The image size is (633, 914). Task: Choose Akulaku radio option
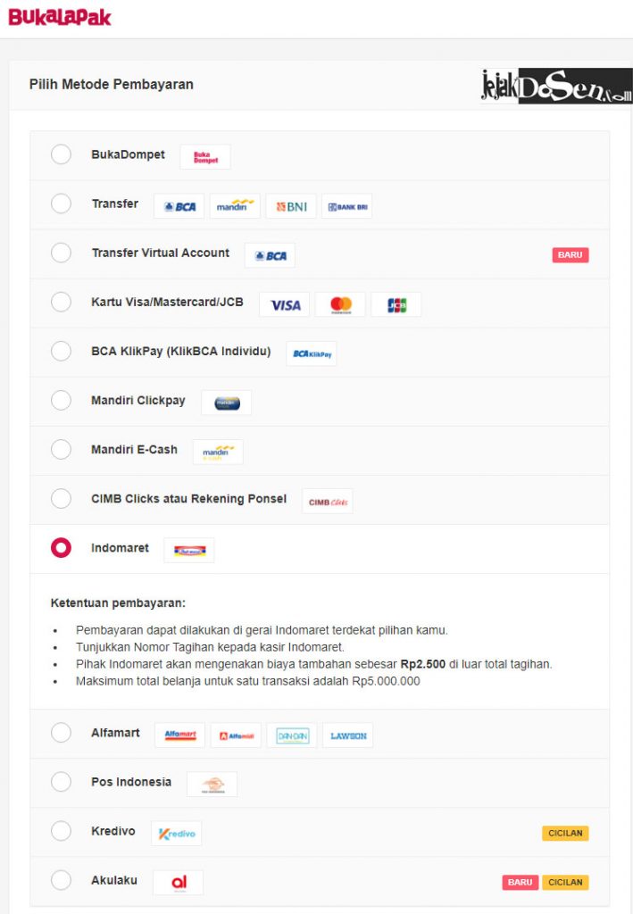tap(62, 880)
